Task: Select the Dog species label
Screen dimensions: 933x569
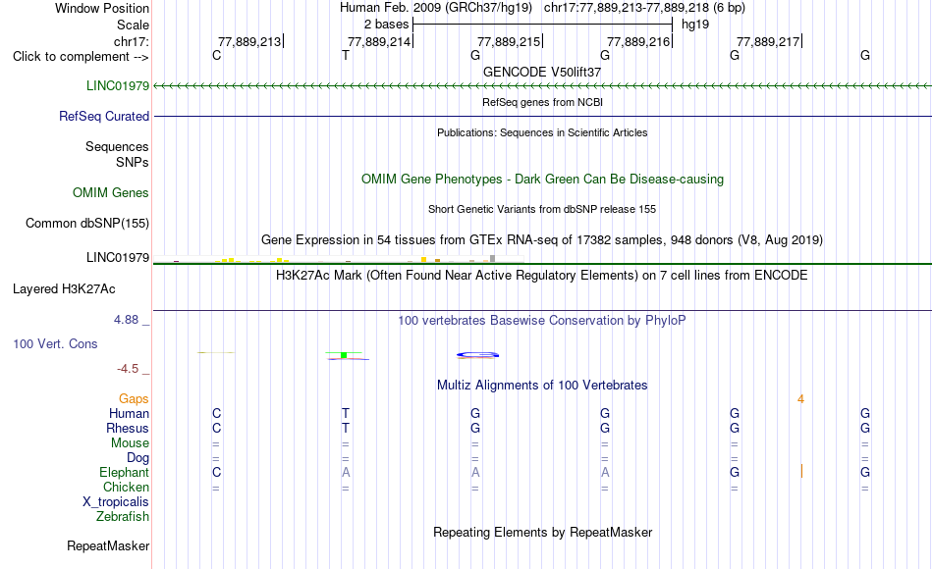Action: [x=137, y=458]
